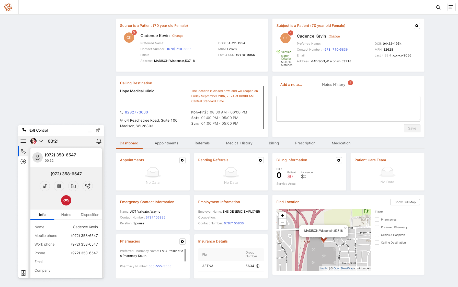The width and height of the screenshot is (458, 287).
Task: Put the active call on hold
Action: [59, 186]
